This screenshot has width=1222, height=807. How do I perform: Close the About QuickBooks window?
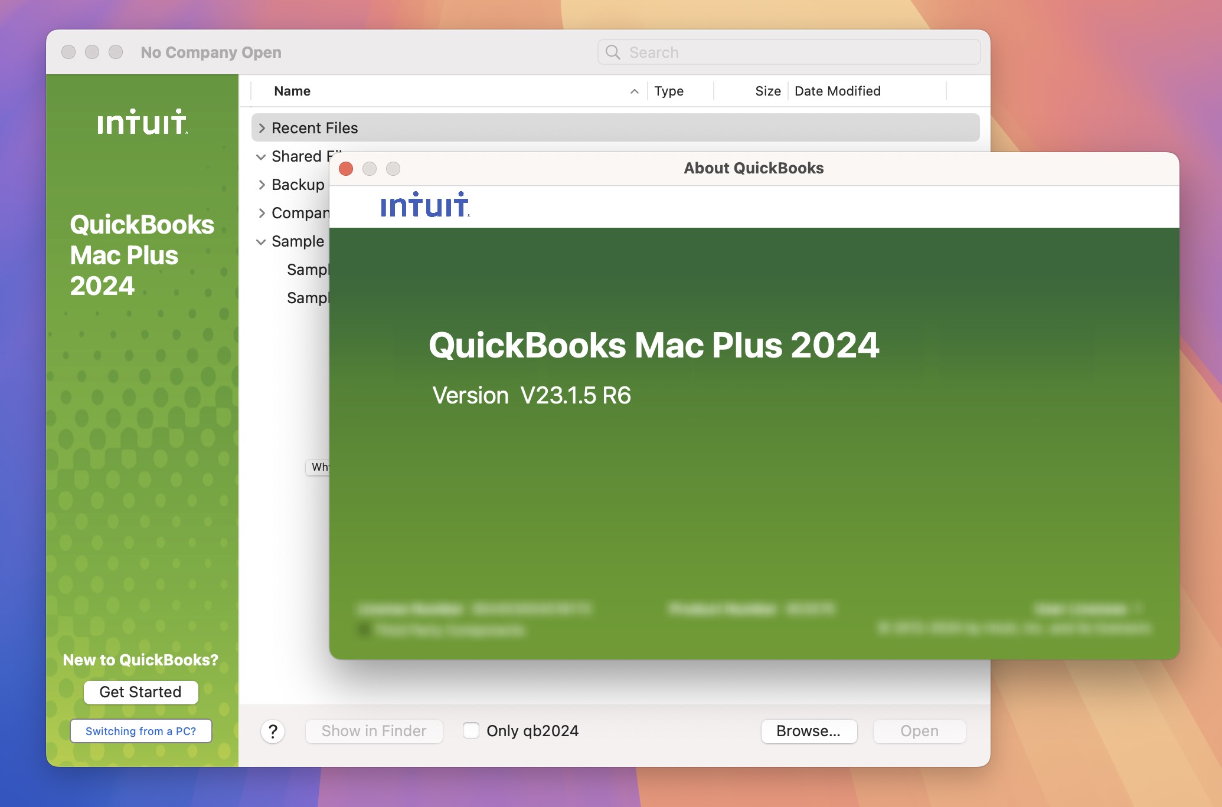pos(346,169)
